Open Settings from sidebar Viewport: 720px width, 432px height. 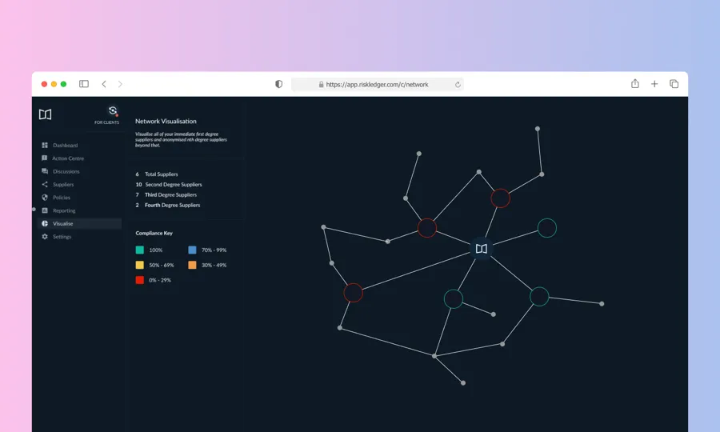click(x=62, y=237)
